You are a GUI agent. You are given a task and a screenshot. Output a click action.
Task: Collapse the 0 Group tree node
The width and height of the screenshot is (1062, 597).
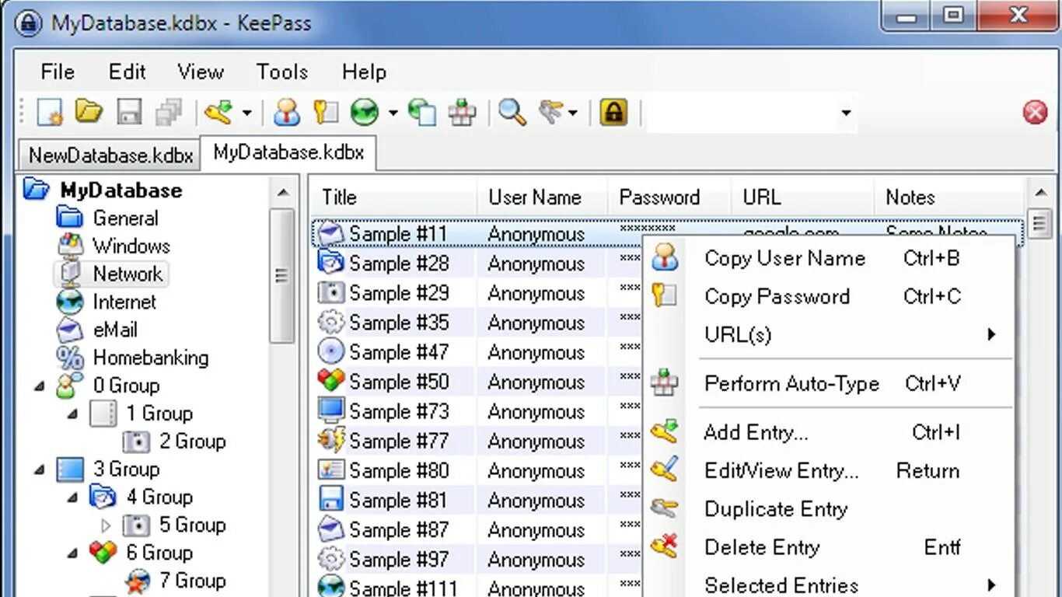[x=40, y=386]
